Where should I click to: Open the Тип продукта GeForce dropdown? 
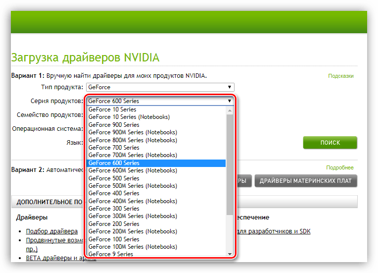pos(160,87)
